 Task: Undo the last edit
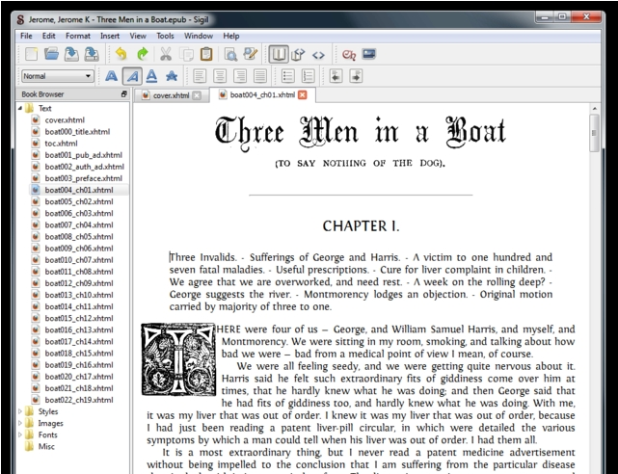121,54
